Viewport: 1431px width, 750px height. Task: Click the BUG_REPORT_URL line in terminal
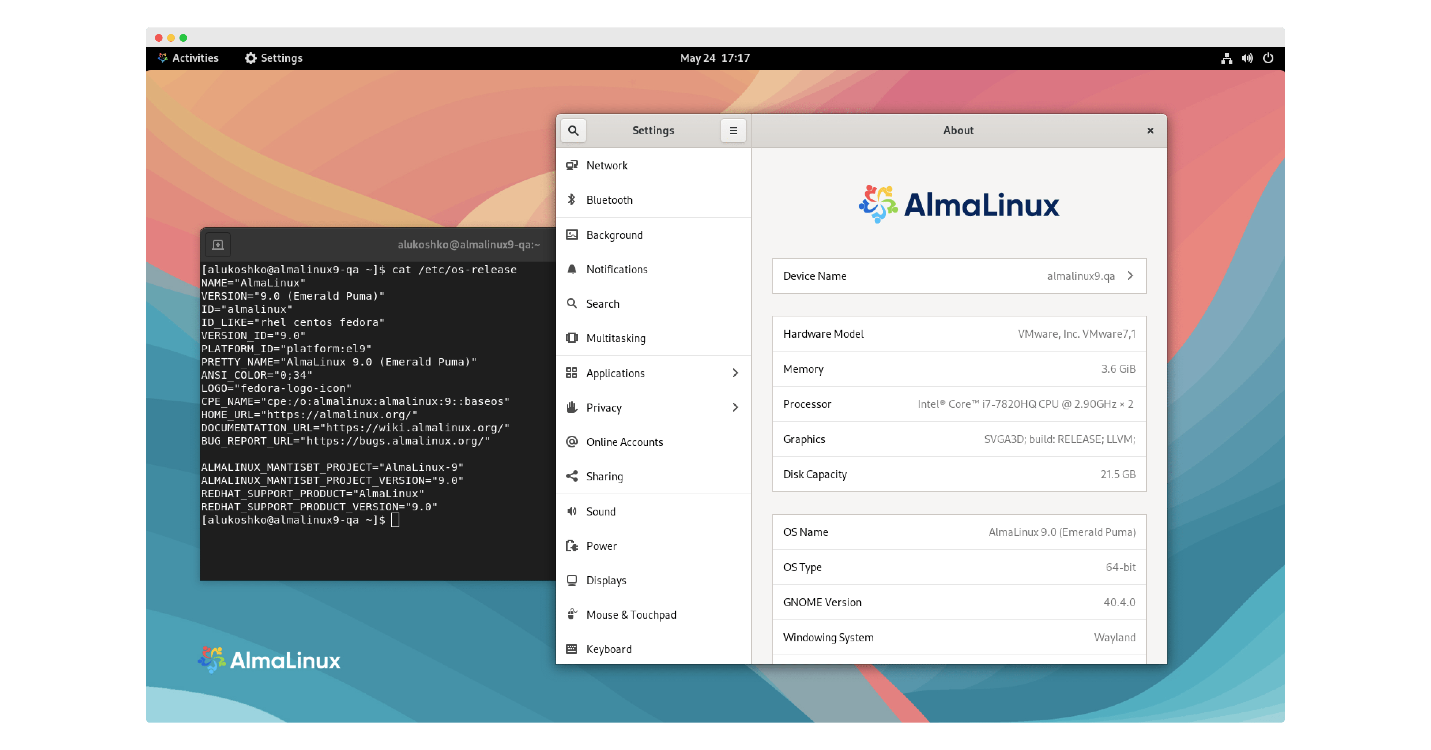[346, 440]
